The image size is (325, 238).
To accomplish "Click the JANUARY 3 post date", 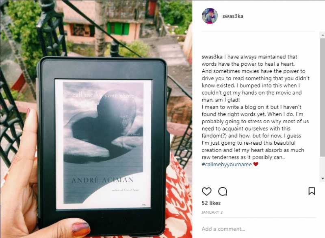I will [212, 212].
